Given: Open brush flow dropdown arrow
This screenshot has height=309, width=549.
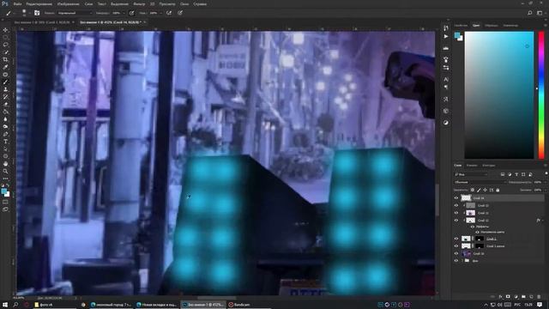Looking at the screenshot, I should (x=160, y=13).
